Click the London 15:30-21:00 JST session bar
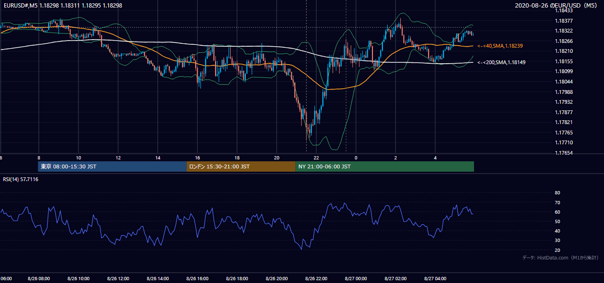 (x=241, y=166)
